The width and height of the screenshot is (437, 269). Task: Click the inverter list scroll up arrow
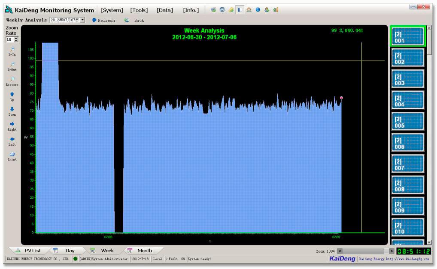click(x=429, y=28)
